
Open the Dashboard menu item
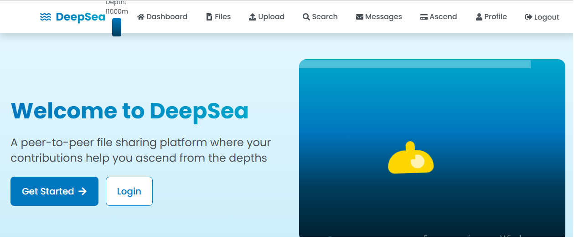162,17
